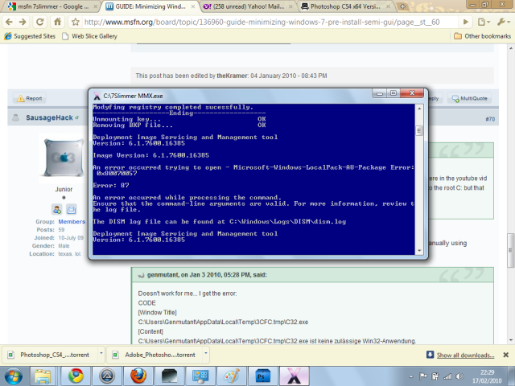The width and height of the screenshot is (515, 386).
Task: Open Paint from the taskbar palette icon
Action: coord(232,376)
